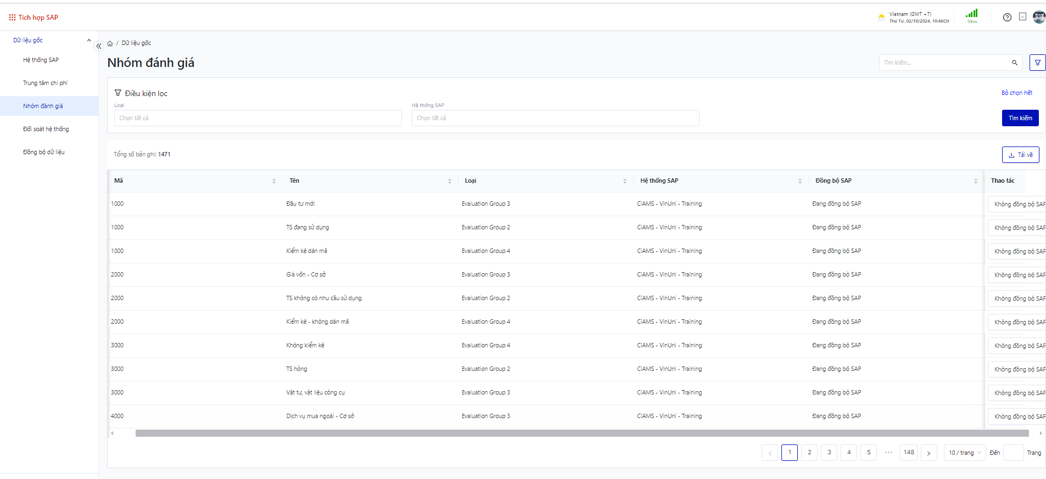Viewport: 1046px width, 479px height.
Task: Click the search magnifier icon
Action: tap(1015, 63)
